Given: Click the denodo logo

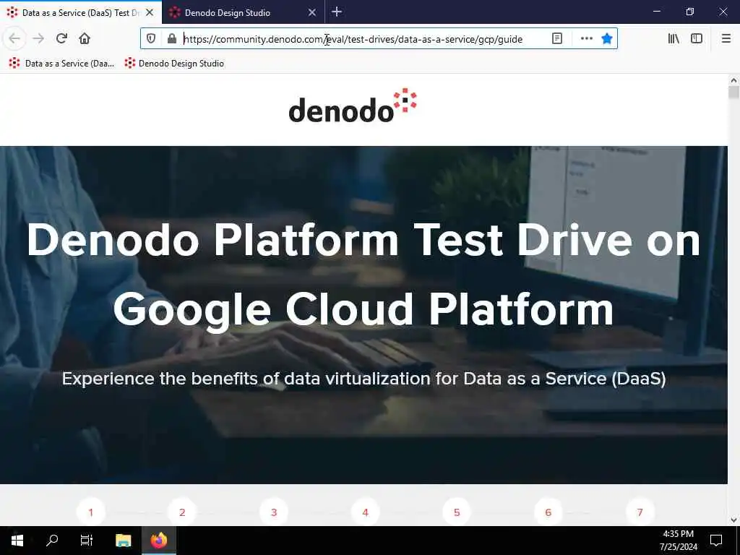Looking at the screenshot, I should coord(353,106).
